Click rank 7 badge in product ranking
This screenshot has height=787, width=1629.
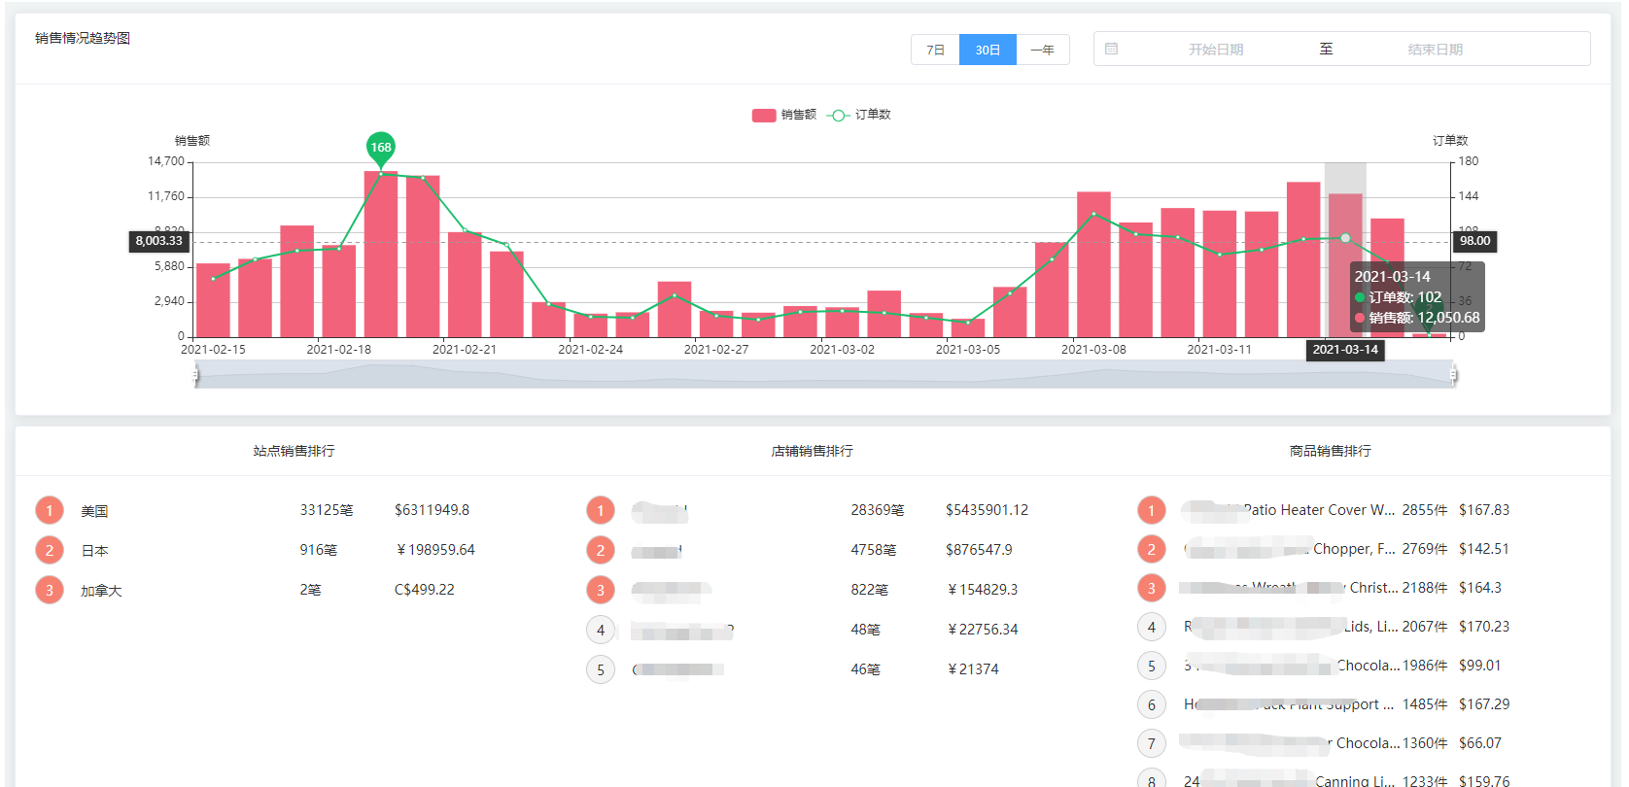[x=1152, y=743]
